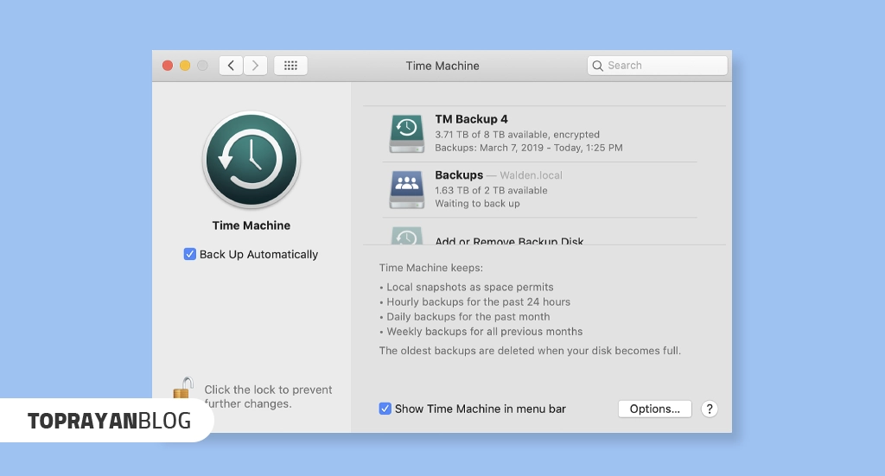Focus the Search input field
Image resolution: width=885 pixels, height=476 pixels.
pyautogui.click(x=658, y=66)
